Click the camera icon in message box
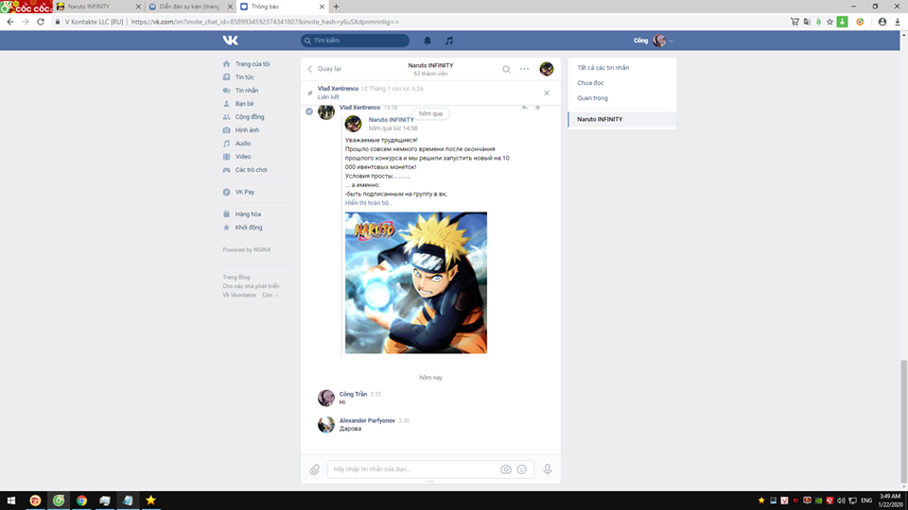Image resolution: width=908 pixels, height=510 pixels. [505, 469]
